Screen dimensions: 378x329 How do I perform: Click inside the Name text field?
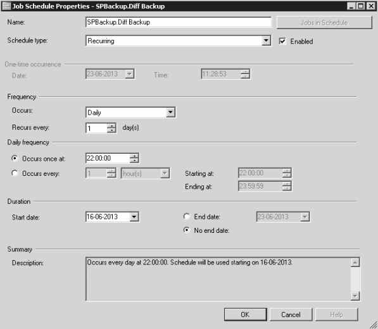pyautogui.click(x=179, y=22)
